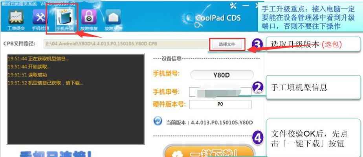363x157 pixels.
Task: Click the purple step 3 circle marker
Action: click(x=257, y=45)
